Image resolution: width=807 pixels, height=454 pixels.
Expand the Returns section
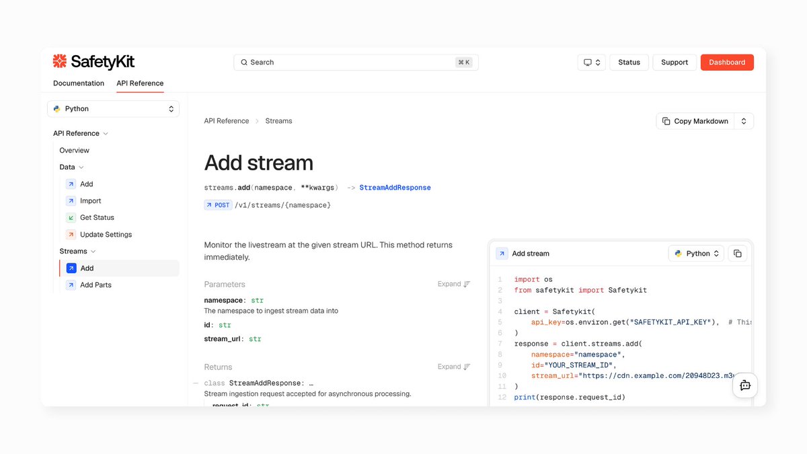point(454,367)
